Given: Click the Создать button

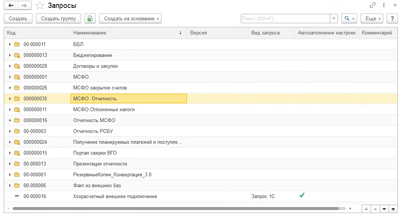Looking at the screenshot, I should pos(18,18).
